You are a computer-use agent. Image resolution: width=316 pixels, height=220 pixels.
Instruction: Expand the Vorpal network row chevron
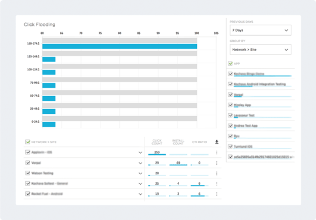[x=140, y=163]
